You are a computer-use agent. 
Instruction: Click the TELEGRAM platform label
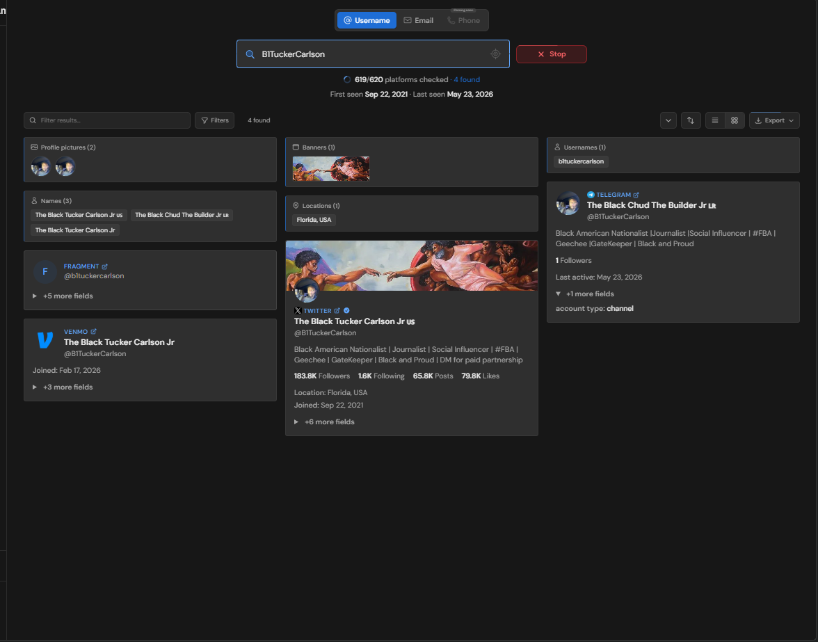613,195
